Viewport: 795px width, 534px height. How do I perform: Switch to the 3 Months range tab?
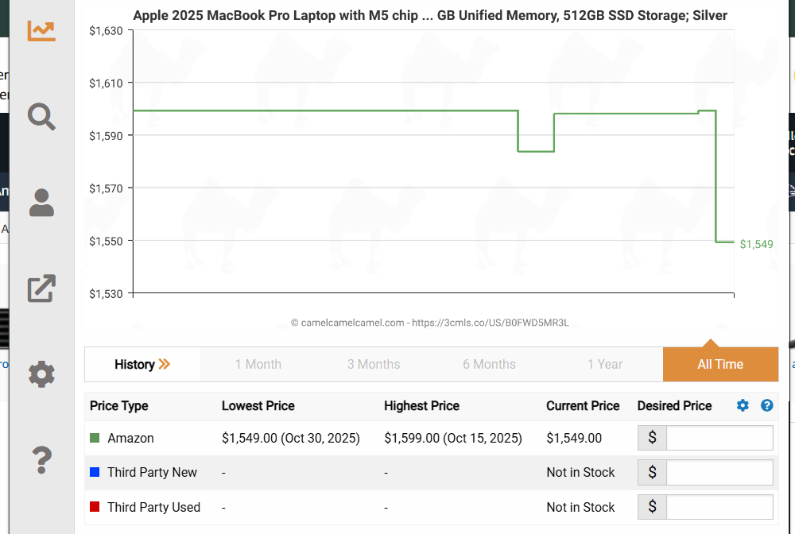374,365
